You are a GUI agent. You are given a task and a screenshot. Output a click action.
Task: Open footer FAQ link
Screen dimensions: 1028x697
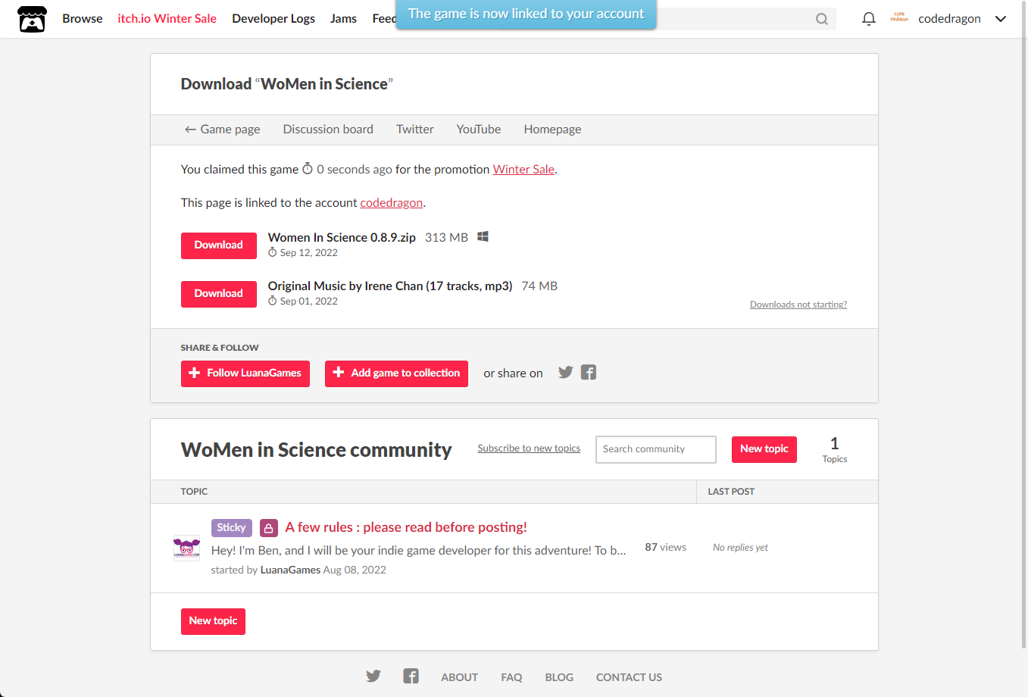coord(511,677)
